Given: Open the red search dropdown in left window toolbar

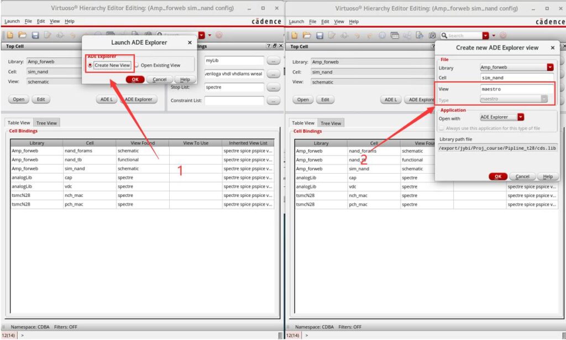Looking at the screenshot, I should 202,35.
